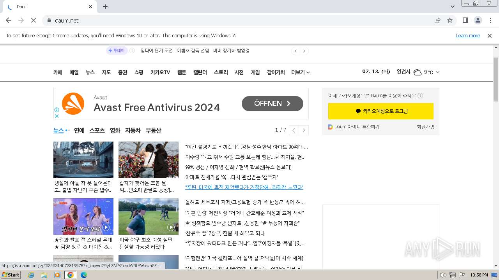
Task: Open headline "99% 경선 / 이재명 전화"
Action: 239,167
